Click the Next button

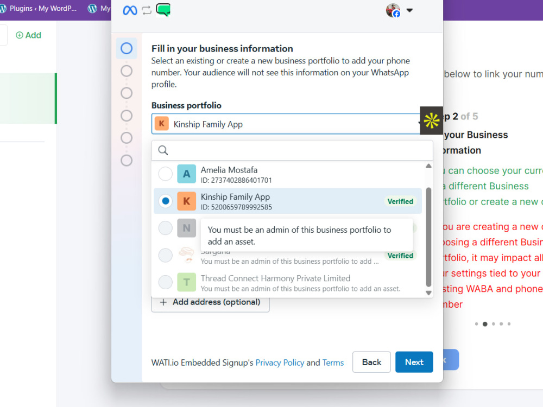(414, 362)
